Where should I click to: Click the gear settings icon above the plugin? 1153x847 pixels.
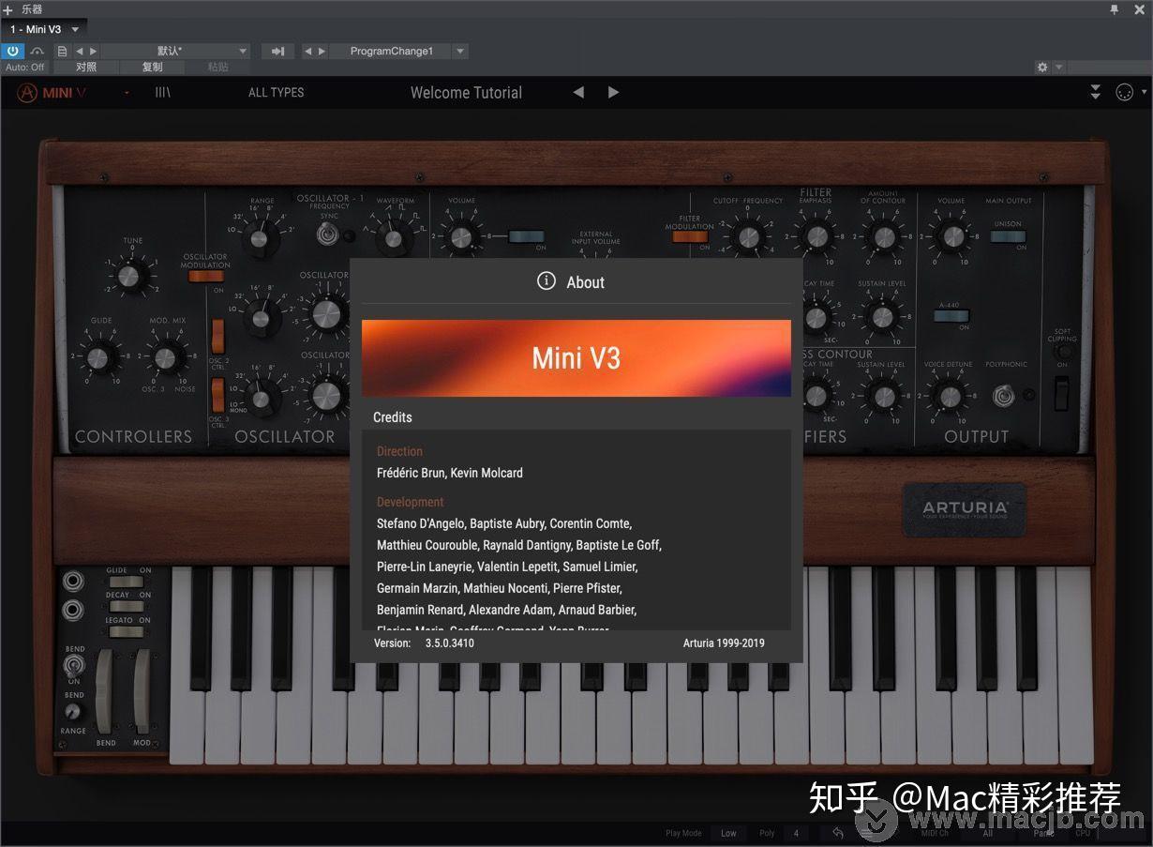coord(1042,67)
